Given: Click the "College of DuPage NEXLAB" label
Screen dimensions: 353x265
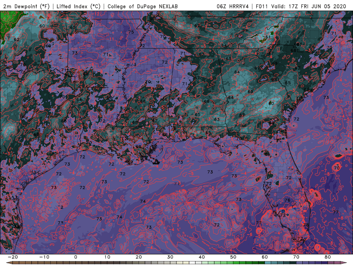Looking at the screenshot, I should pyautogui.click(x=143, y=7).
